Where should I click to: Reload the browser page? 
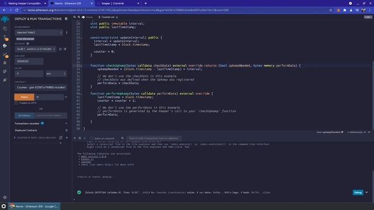coord(17,10)
